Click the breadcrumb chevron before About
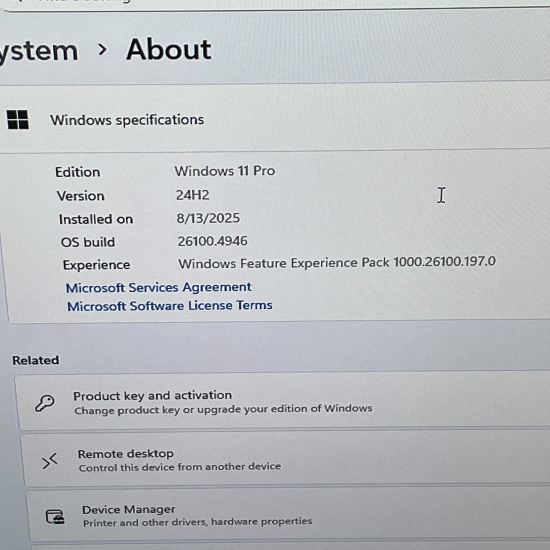This screenshot has height=550, width=550. pos(102,49)
